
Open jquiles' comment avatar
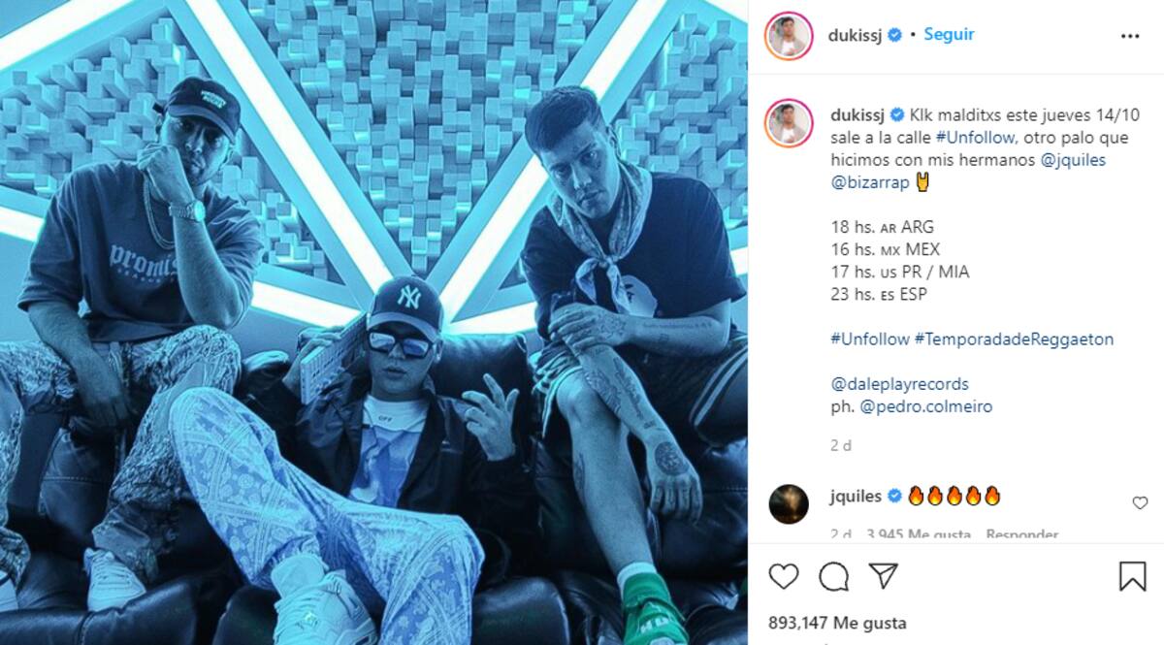point(789,503)
